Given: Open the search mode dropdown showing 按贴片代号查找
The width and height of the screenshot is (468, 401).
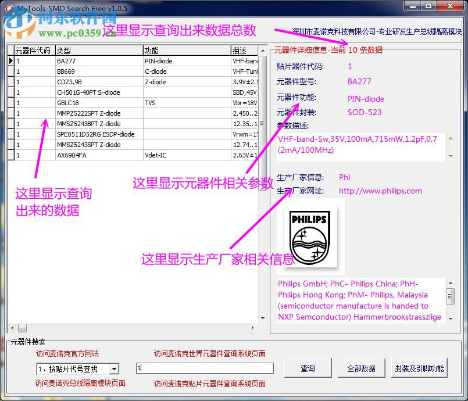Looking at the screenshot, I should pos(115,368).
